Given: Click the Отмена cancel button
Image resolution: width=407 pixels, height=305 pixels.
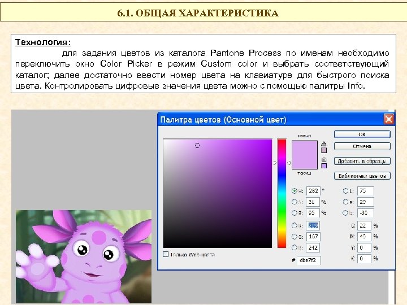Looking at the screenshot, I should (x=362, y=146).
